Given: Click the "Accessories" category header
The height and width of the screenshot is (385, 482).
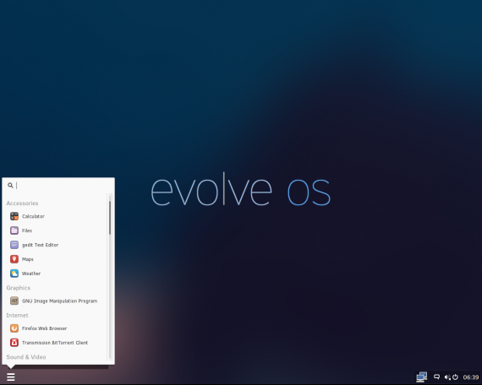Looking at the screenshot, I should pyautogui.click(x=22, y=203).
